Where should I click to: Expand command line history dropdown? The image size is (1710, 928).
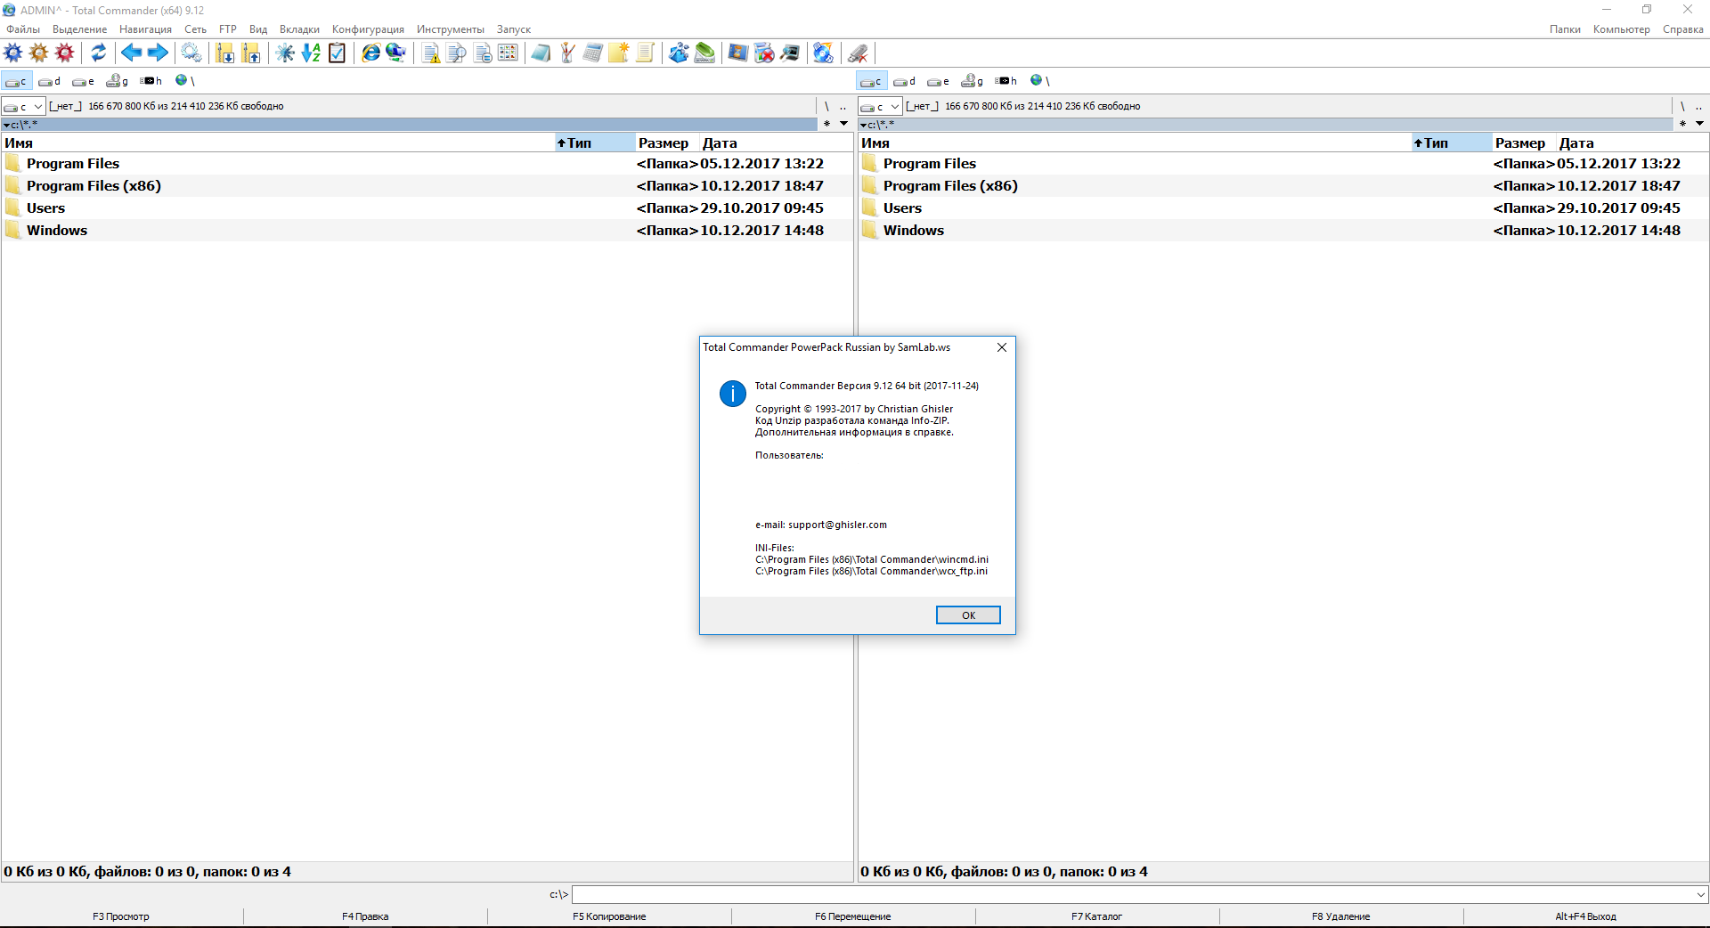[x=1700, y=894]
